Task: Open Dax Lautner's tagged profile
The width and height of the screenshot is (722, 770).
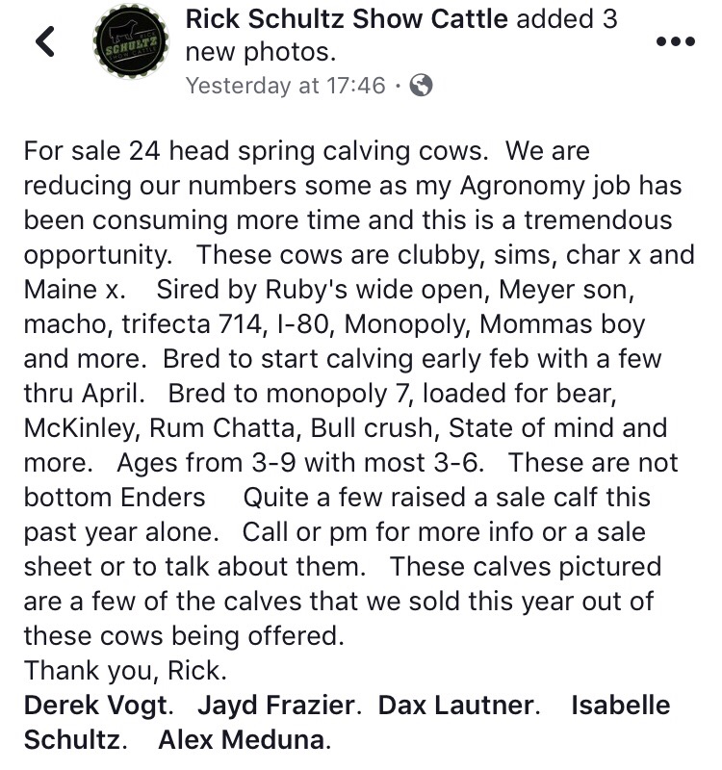Action: point(455,706)
